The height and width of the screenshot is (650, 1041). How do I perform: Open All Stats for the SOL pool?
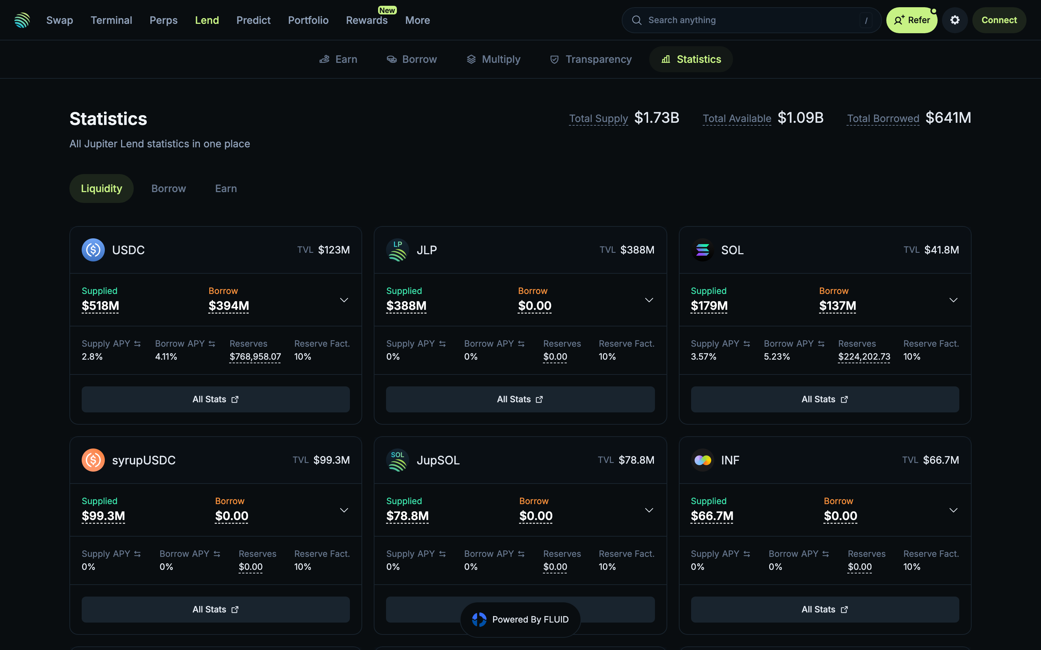(x=824, y=399)
